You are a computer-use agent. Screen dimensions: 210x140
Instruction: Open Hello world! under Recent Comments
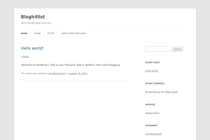171,92
